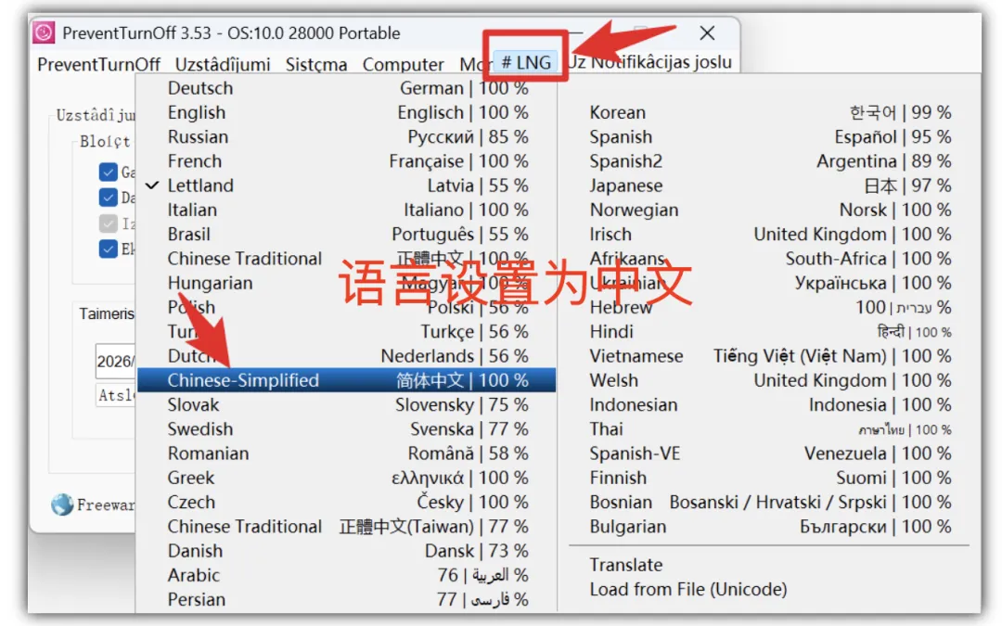This screenshot has width=1002, height=626.
Task: Click Uz Notifikâcijas joslu menu item
Action: point(649,62)
